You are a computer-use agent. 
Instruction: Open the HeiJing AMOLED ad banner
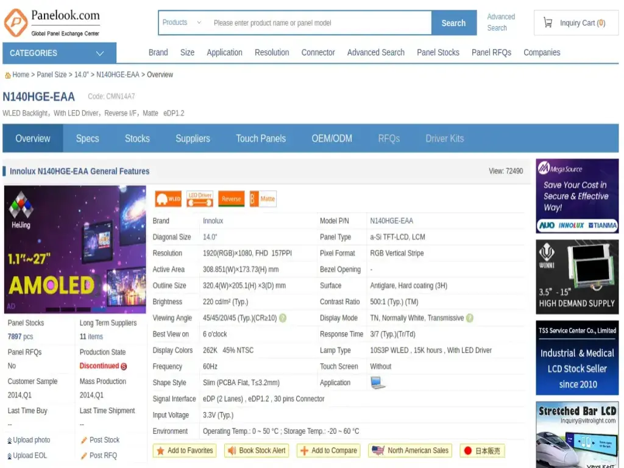(75, 249)
